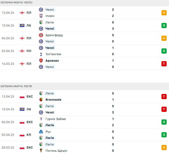Open the Погонь Щецін team link
Screen dimensions: 169x153
pos(56,151)
